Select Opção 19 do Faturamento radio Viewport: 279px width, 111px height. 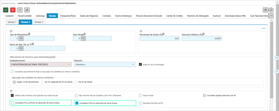(x=14, y=82)
